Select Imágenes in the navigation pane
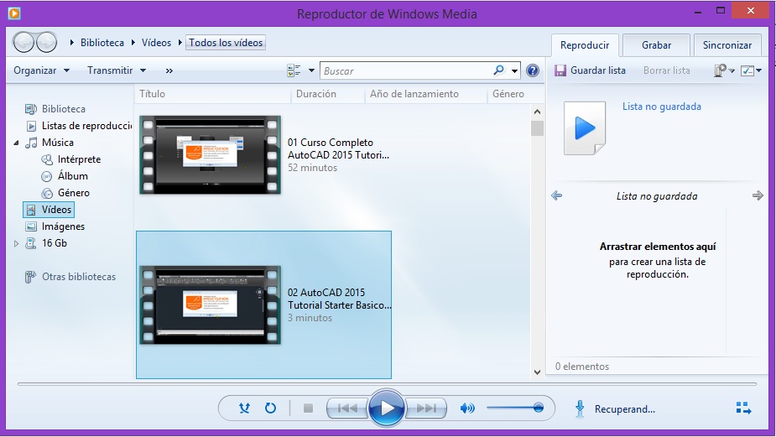Screen dimensions: 776x437 click(63, 226)
